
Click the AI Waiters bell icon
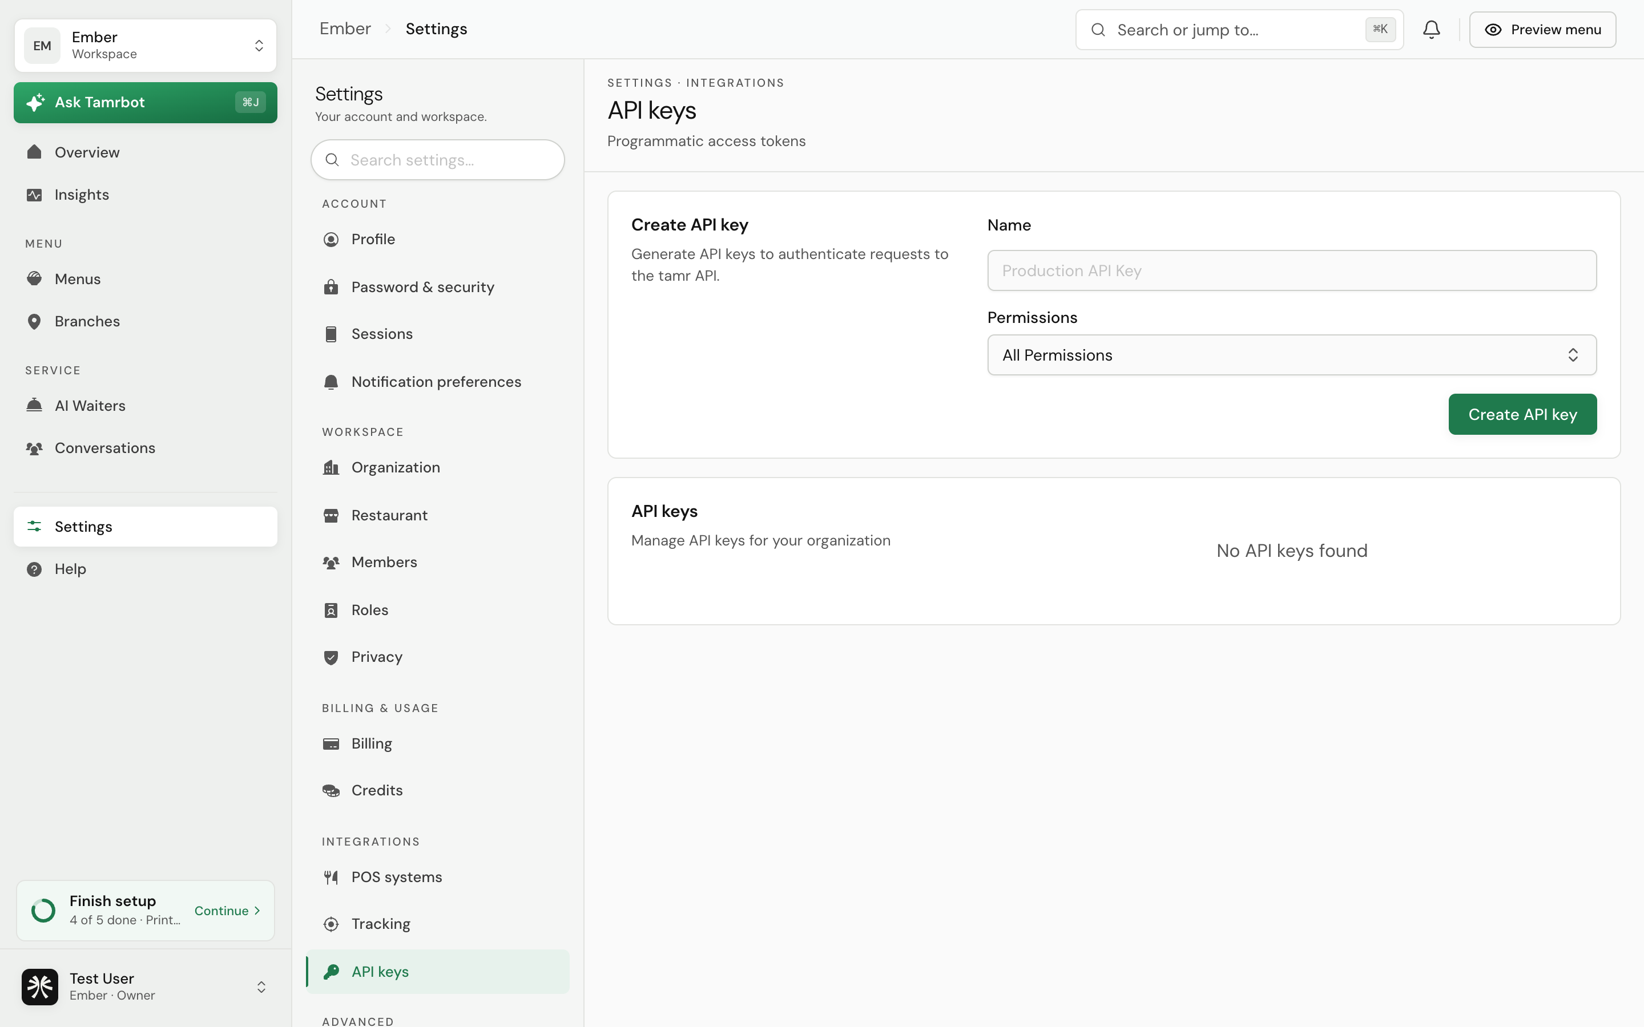(34, 406)
